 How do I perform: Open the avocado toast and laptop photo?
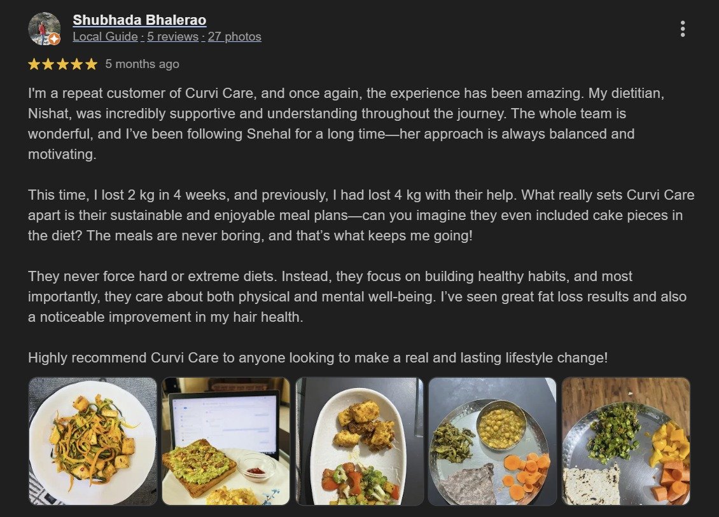click(226, 441)
